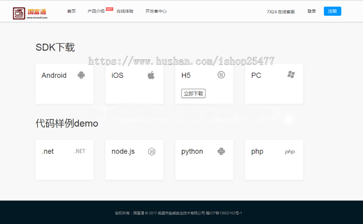Image resolution: width=363 pixels, height=224 pixels.
Task: Click the 代码样例demo section heading
Action: [x=67, y=123]
